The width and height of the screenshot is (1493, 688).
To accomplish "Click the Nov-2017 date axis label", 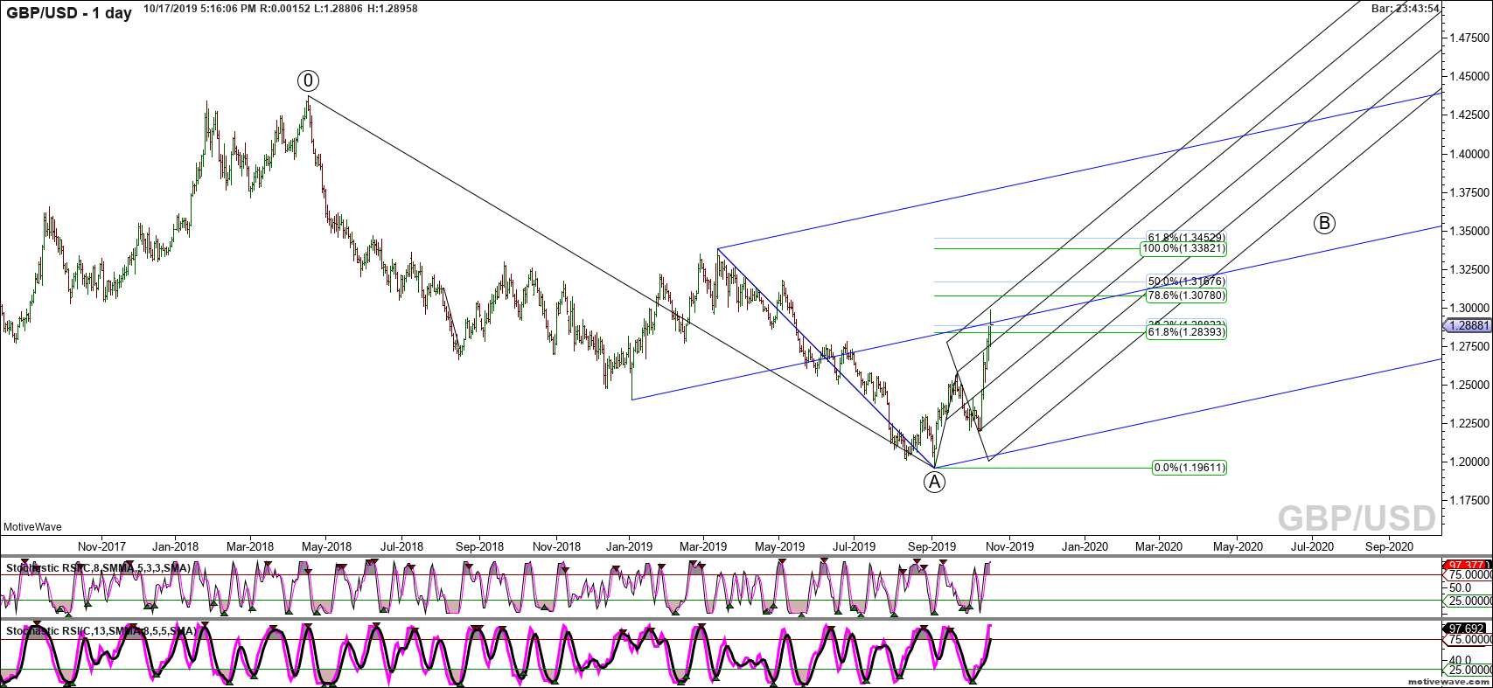I will tap(101, 546).
